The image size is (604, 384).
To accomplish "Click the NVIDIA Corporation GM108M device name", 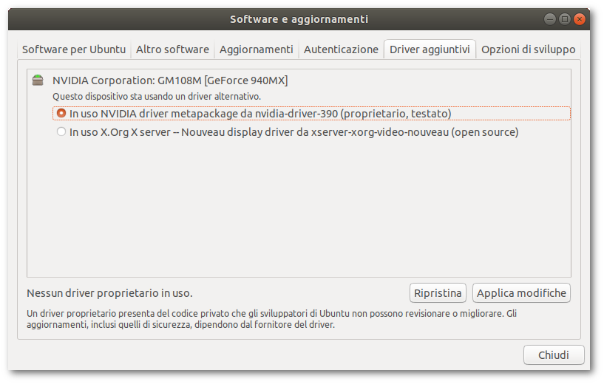I will 170,80.
